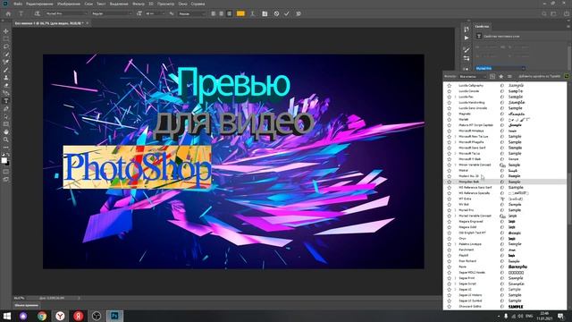
Task: Show only favorite fonts star filter
Action: coord(501,76)
